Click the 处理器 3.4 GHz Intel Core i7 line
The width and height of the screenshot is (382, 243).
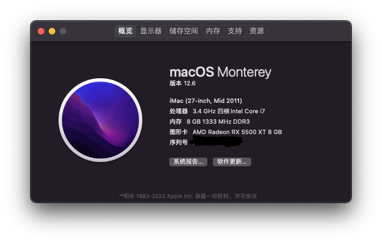(x=217, y=111)
